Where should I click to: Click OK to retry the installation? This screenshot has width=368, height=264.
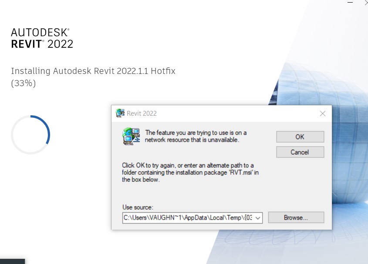(x=300, y=136)
